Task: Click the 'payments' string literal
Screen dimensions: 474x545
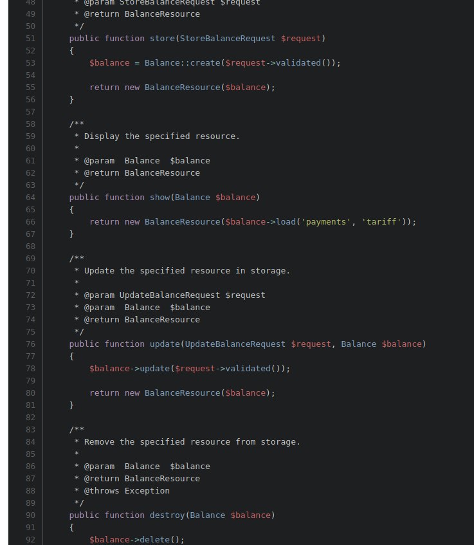Action: pyautogui.click(x=326, y=222)
